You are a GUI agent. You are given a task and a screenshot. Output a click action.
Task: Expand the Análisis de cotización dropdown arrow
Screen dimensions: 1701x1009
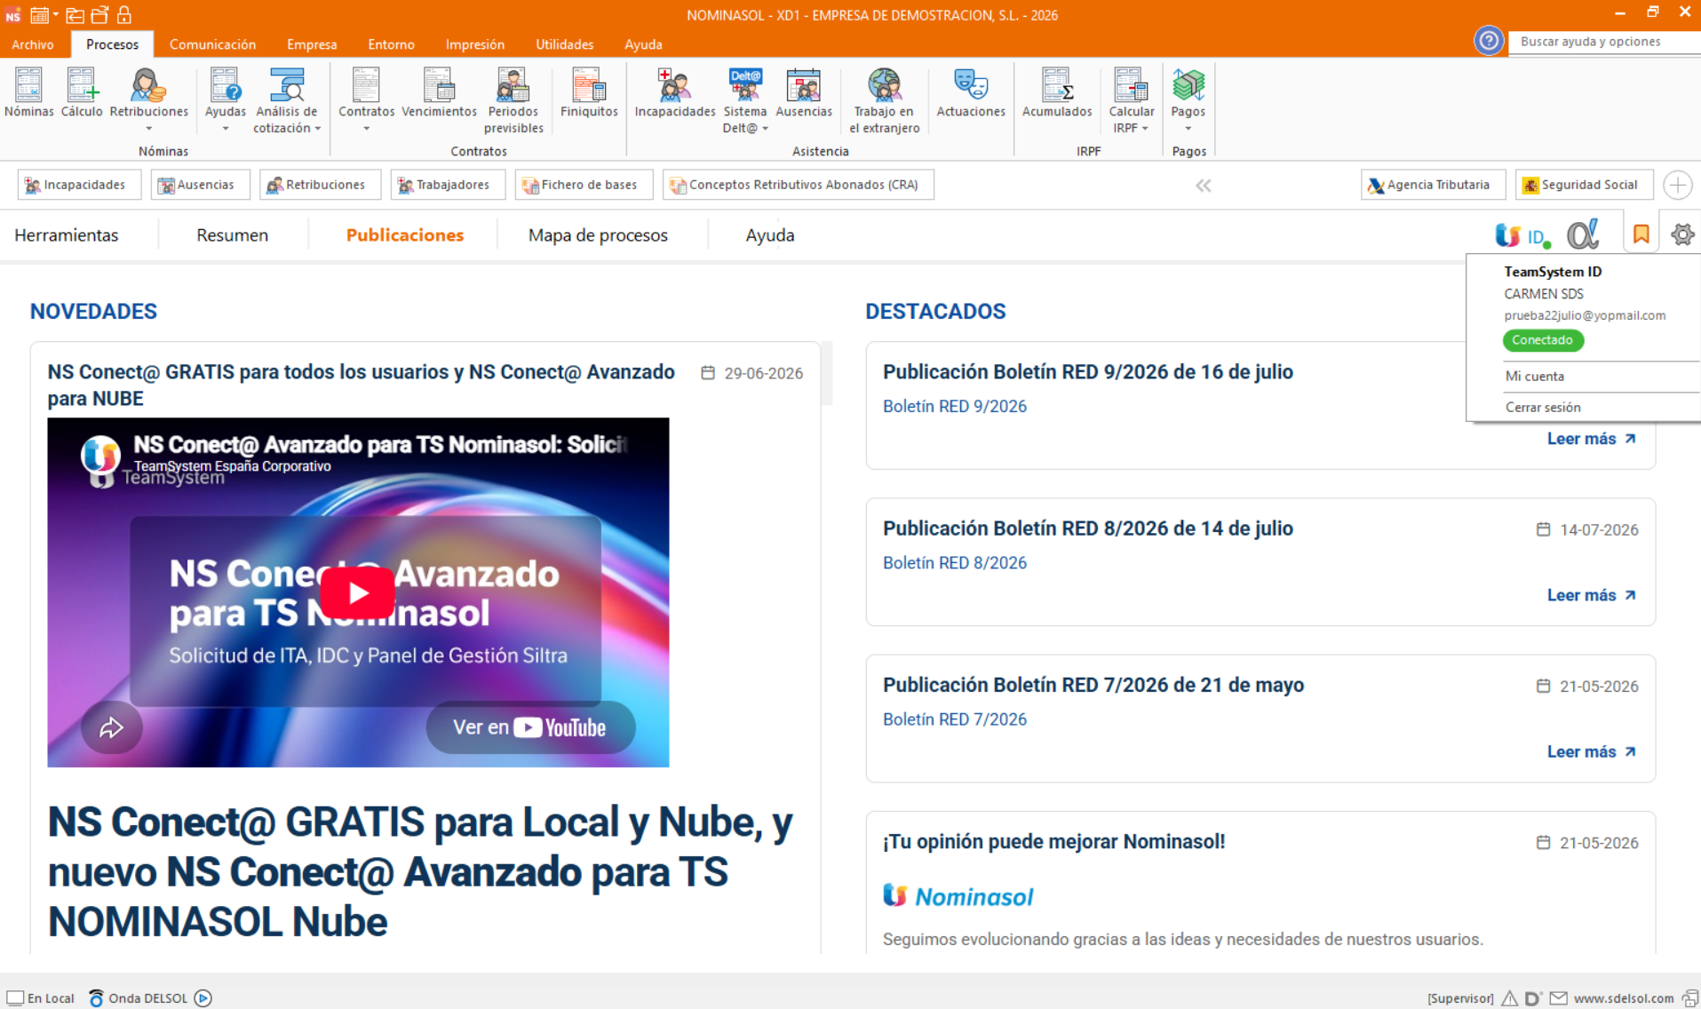pyautogui.click(x=317, y=129)
